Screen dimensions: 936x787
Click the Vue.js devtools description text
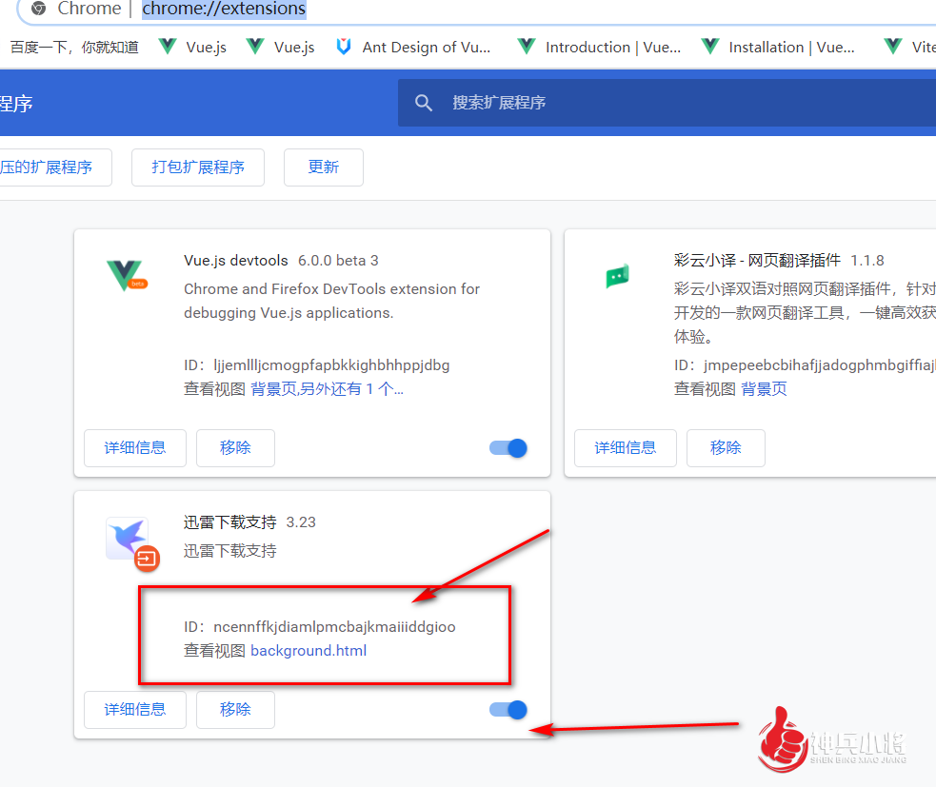pyautogui.click(x=332, y=301)
